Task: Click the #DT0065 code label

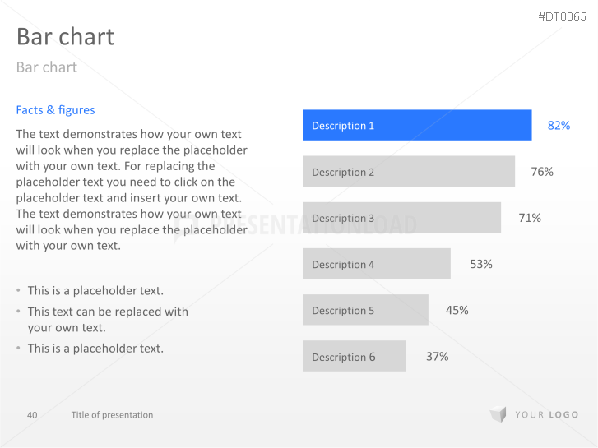Action: (x=562, y=16)
